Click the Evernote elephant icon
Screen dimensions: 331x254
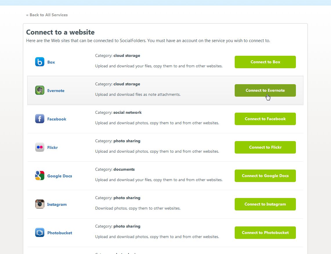click(x=40, y=90)
